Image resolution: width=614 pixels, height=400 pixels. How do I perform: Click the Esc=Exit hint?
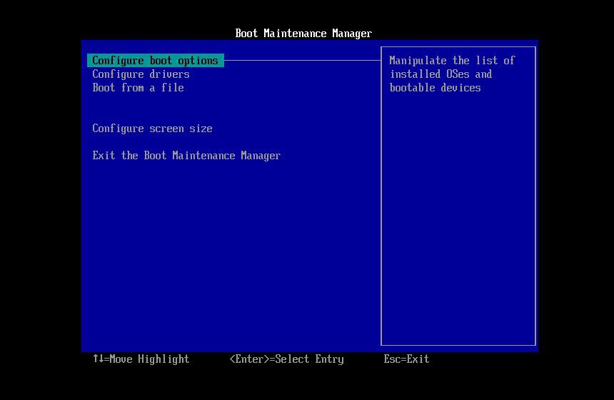tap(406, 359)
